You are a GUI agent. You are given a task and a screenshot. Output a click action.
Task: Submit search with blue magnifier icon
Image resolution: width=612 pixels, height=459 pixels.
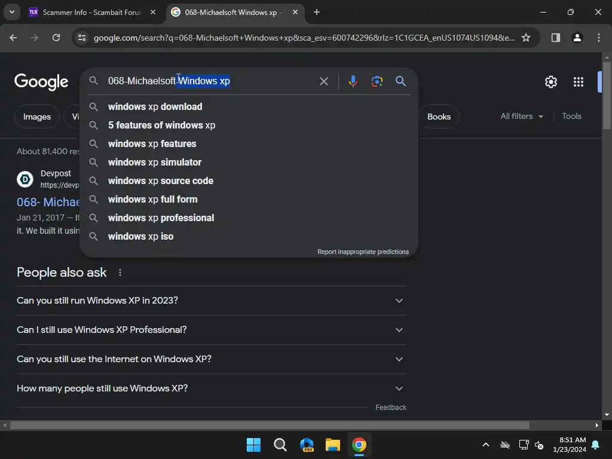click(400, 81)
